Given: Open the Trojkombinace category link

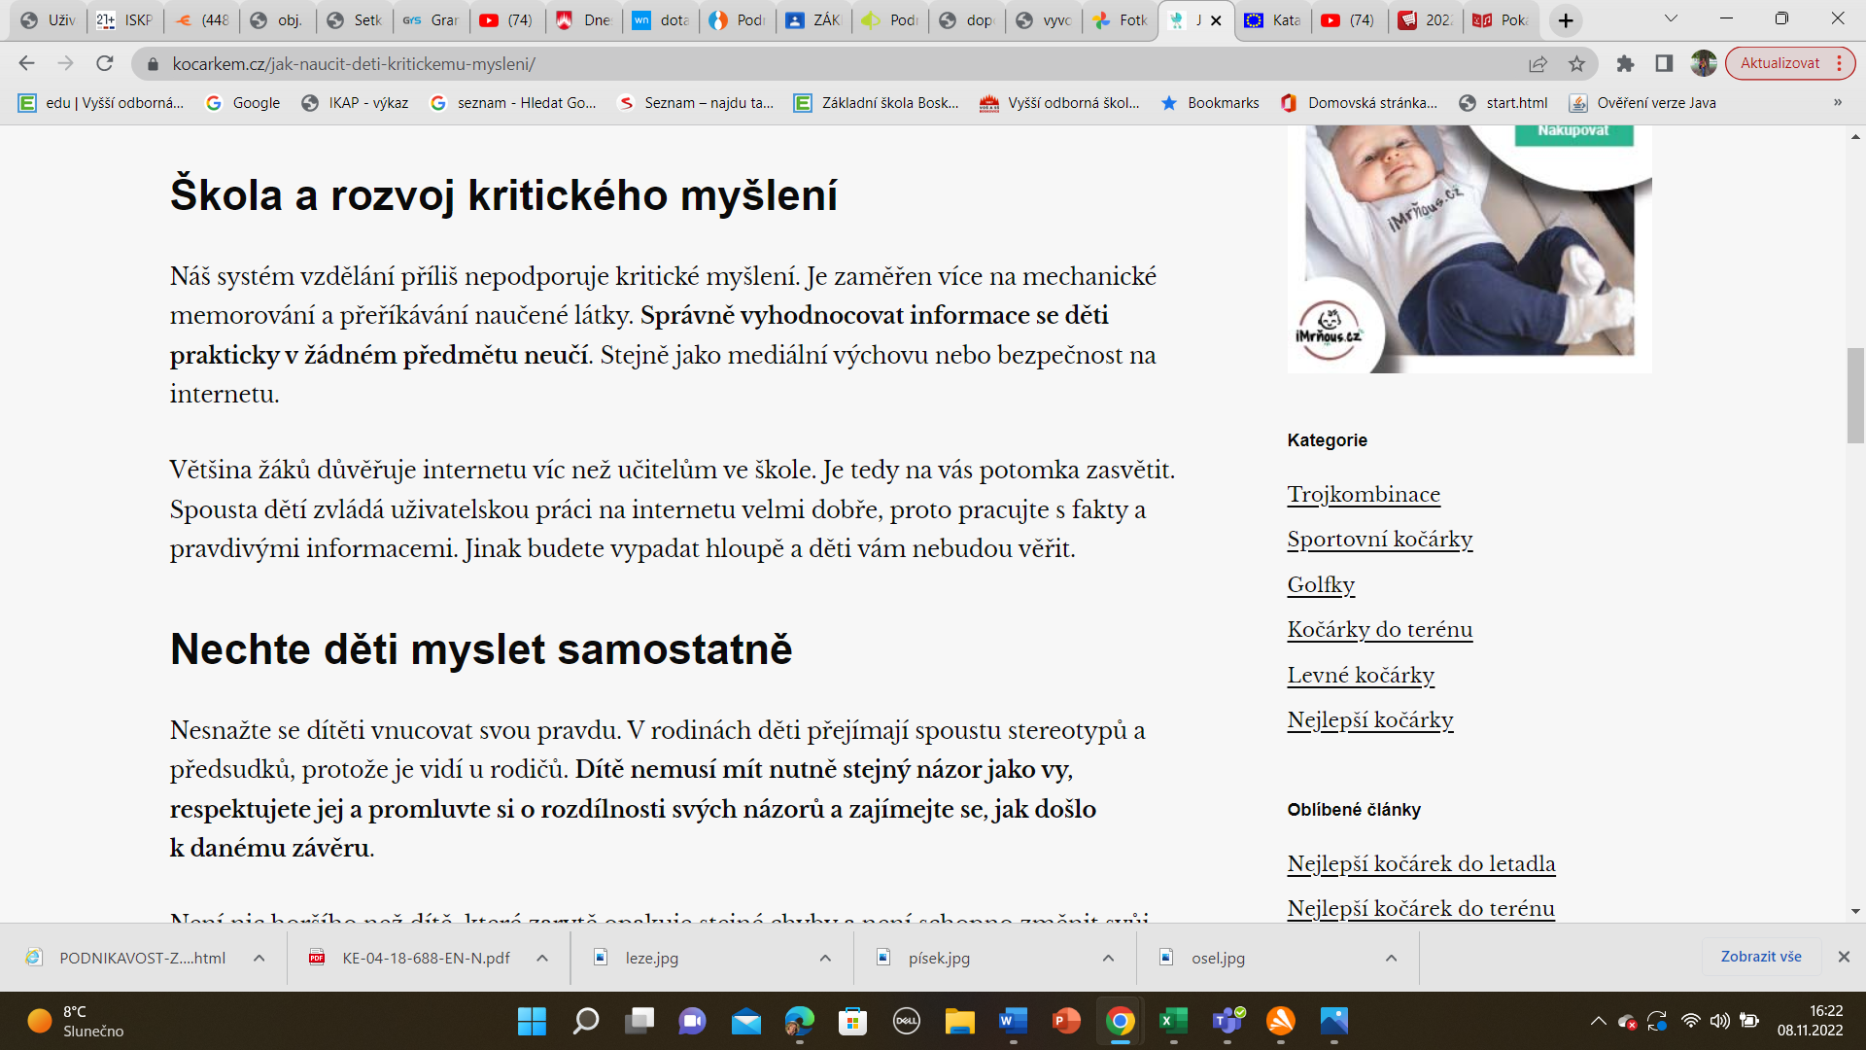Looking at the screenshot, I should (1364, 494).
